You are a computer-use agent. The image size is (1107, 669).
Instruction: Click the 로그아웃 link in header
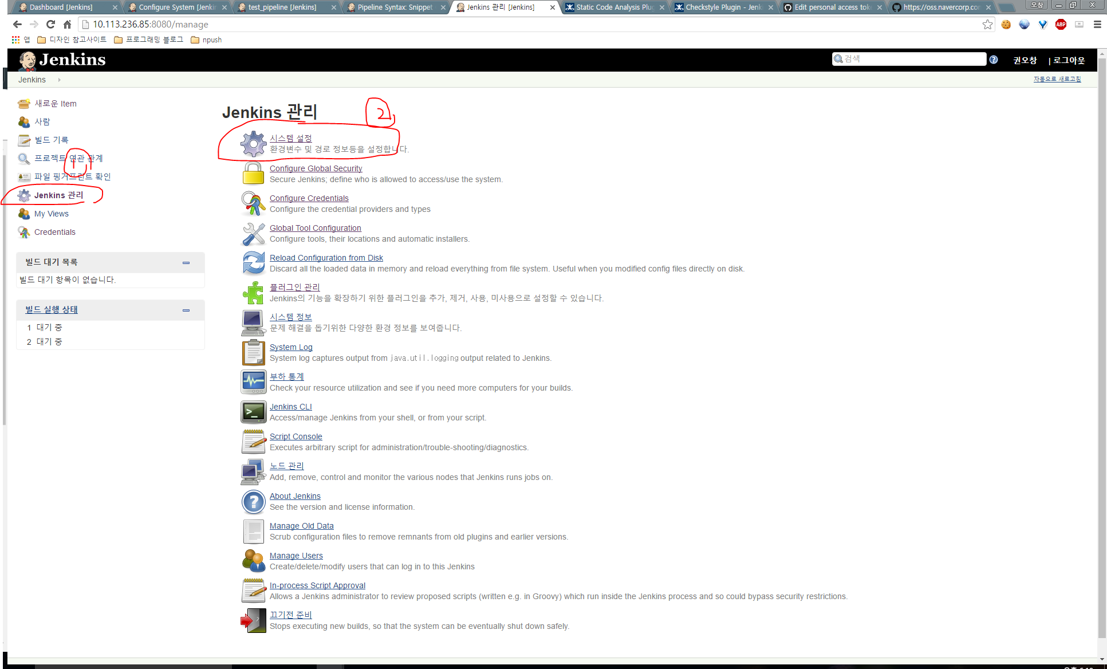pos(1069,60)
